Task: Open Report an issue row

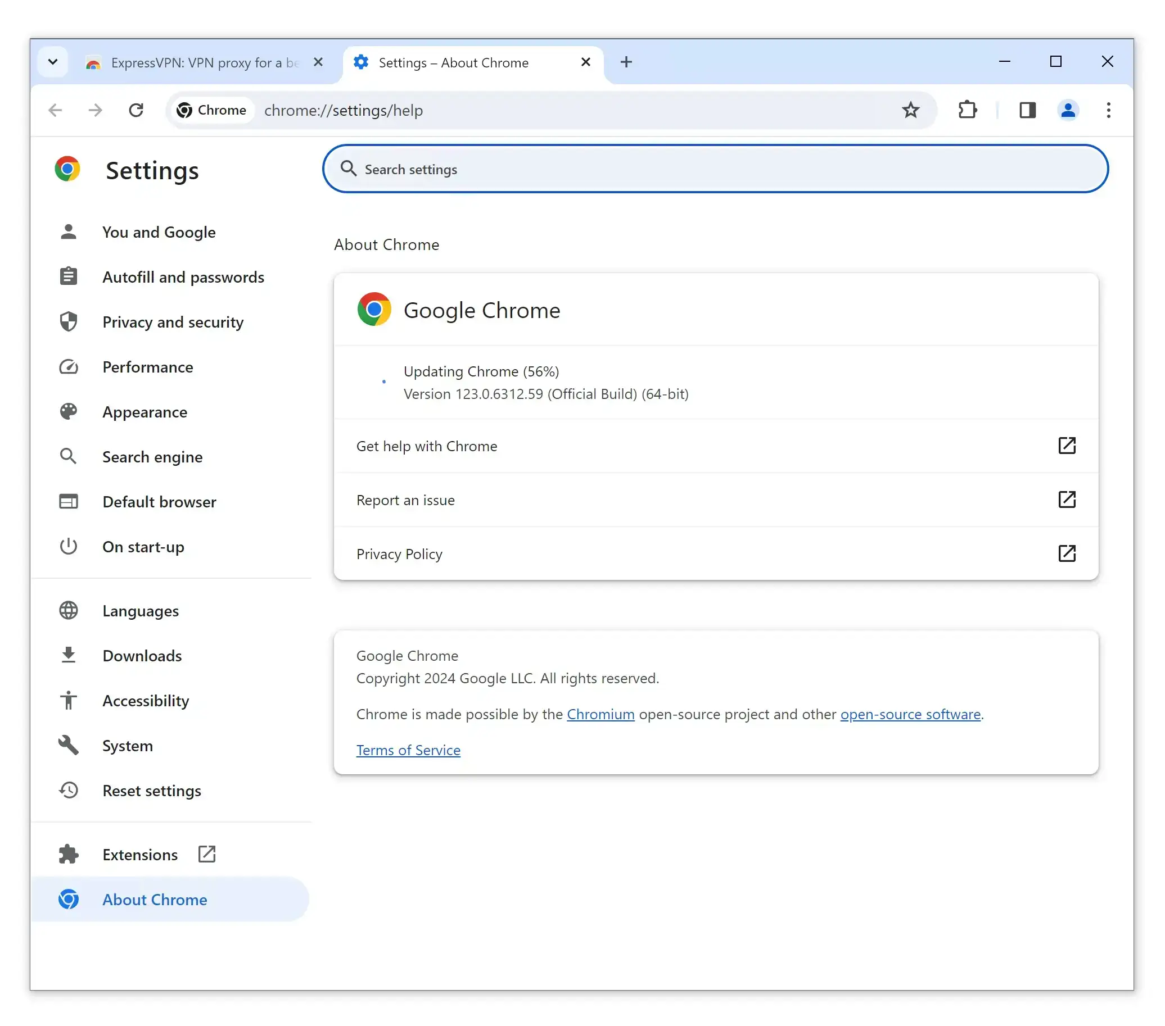Action: tap(716, 500)
